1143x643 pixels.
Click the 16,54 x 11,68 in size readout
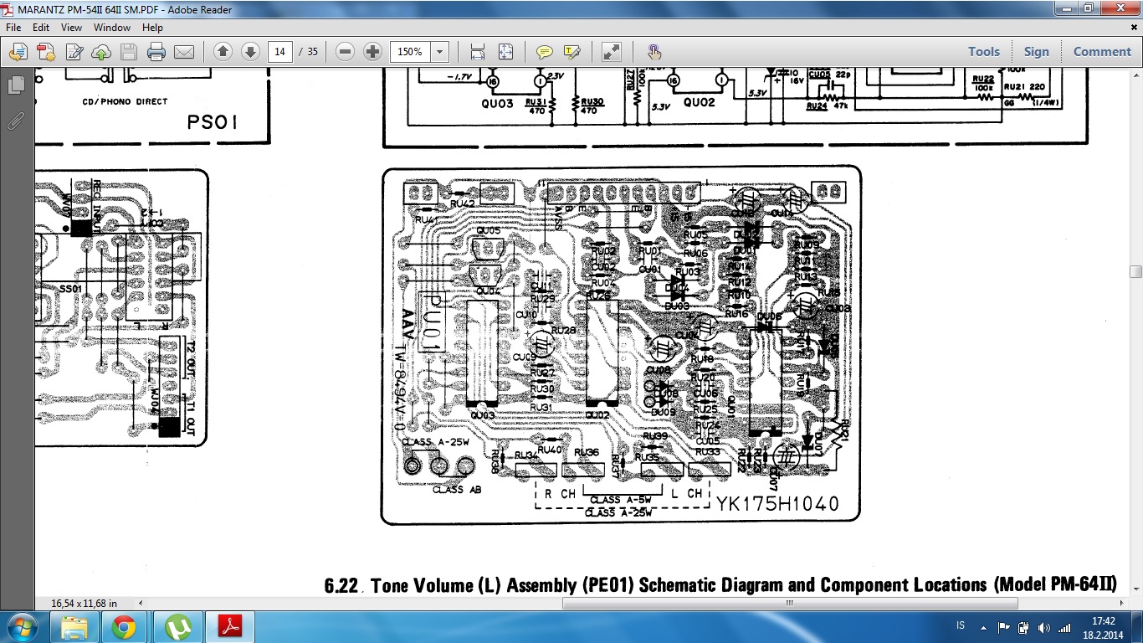point(84,603)
